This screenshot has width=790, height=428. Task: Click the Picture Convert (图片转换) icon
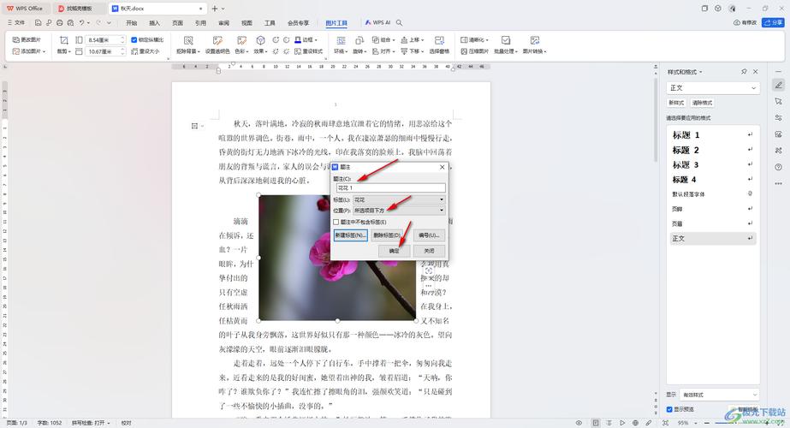(x=535, y=40)
